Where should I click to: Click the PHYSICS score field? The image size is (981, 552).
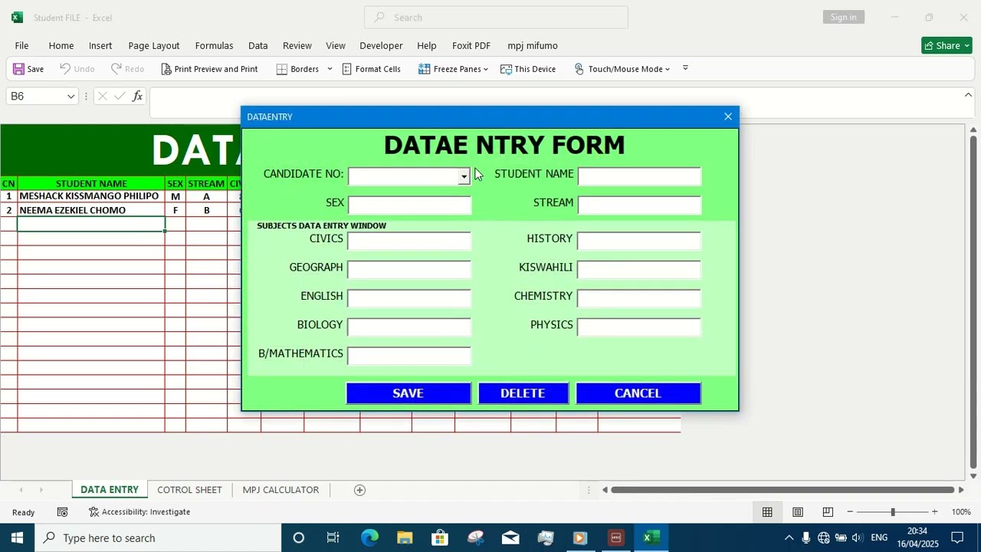point(639,327)
